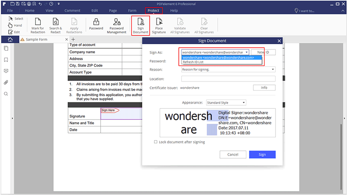Switch to the Page tab
Image resolution: width=347 pixels, height=195 pixels.
pos(113,10)
